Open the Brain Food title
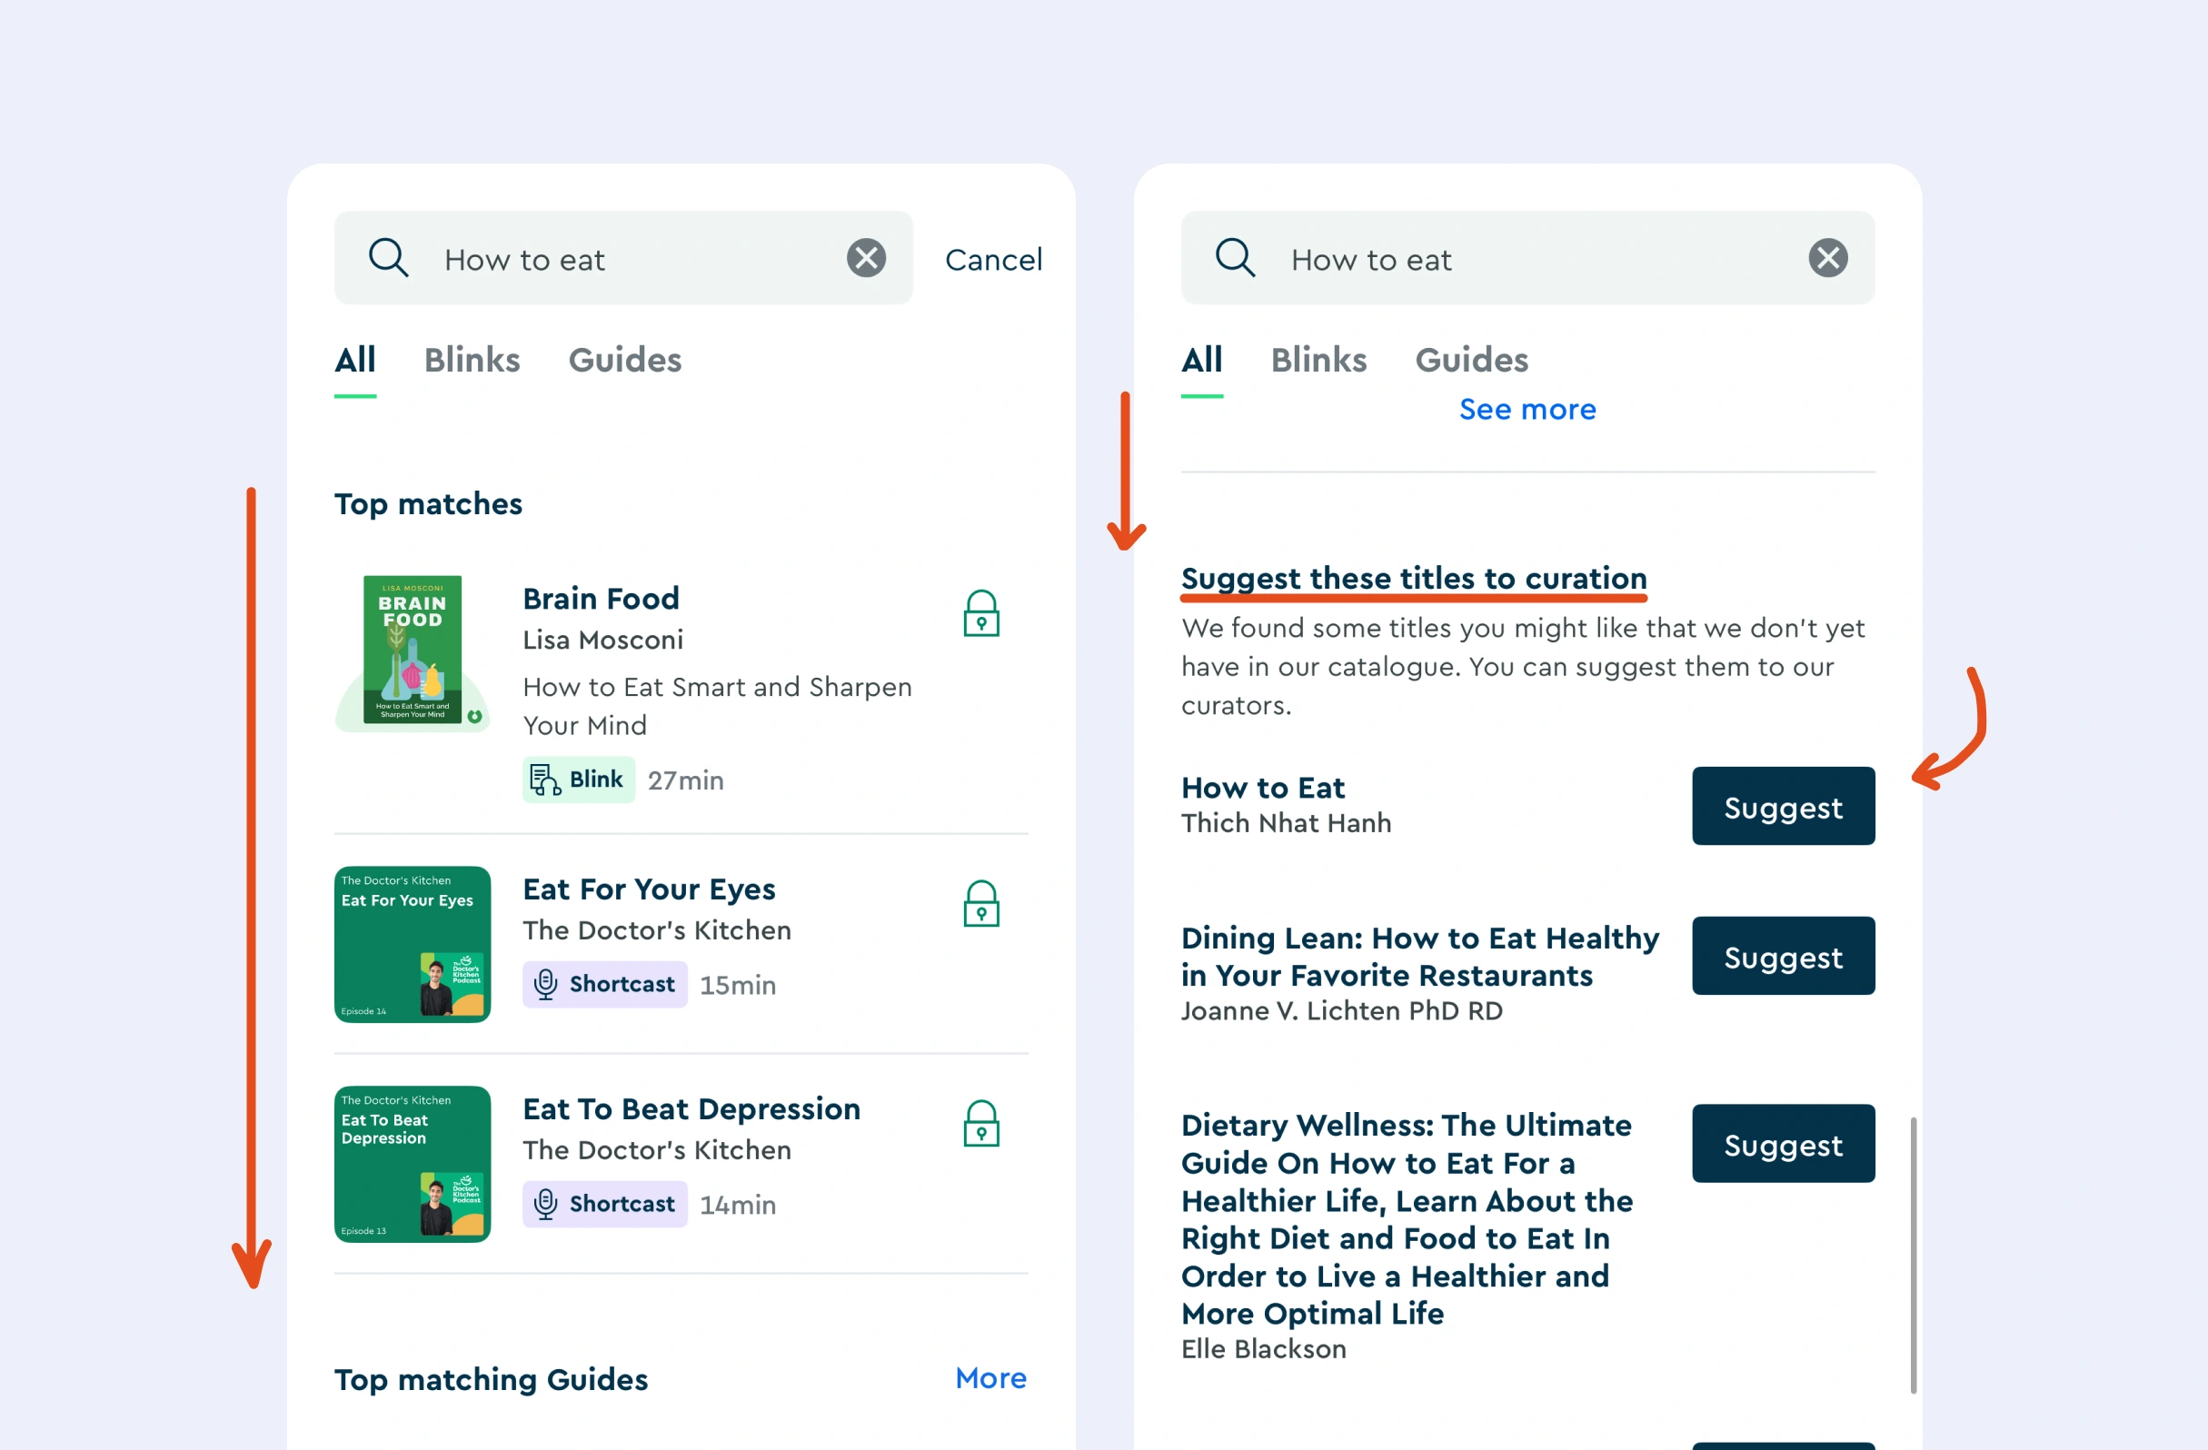The height and width of the screenshot is (1450, 2208). coord(602,599)
